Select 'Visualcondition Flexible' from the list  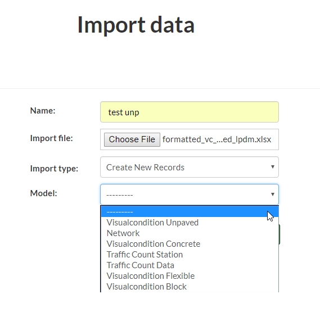[x=150, y=276]
